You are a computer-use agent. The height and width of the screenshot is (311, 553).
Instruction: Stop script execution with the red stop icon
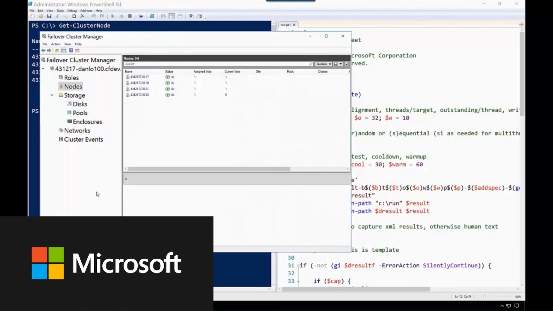click(x=130, y=16)
